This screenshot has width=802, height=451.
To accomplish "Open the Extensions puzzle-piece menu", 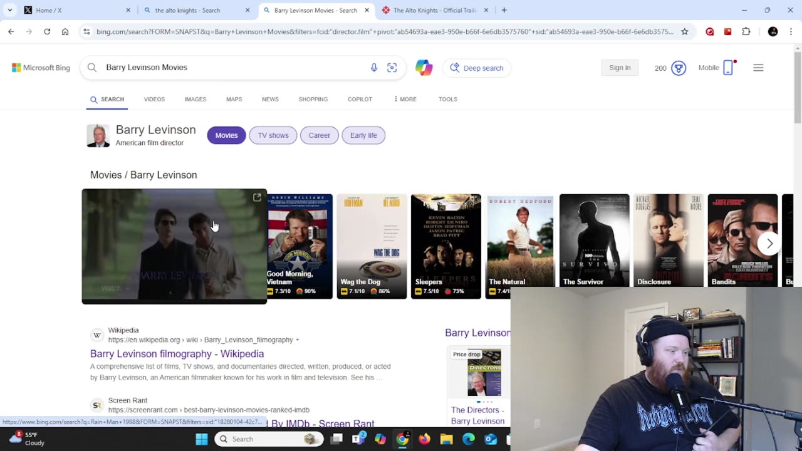I will [746, 31].
